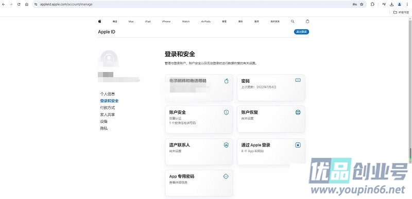The height and width of the screenshot is (199, 412).
Task: Click the Apple logo in the navigation bar
Action: 99,21
